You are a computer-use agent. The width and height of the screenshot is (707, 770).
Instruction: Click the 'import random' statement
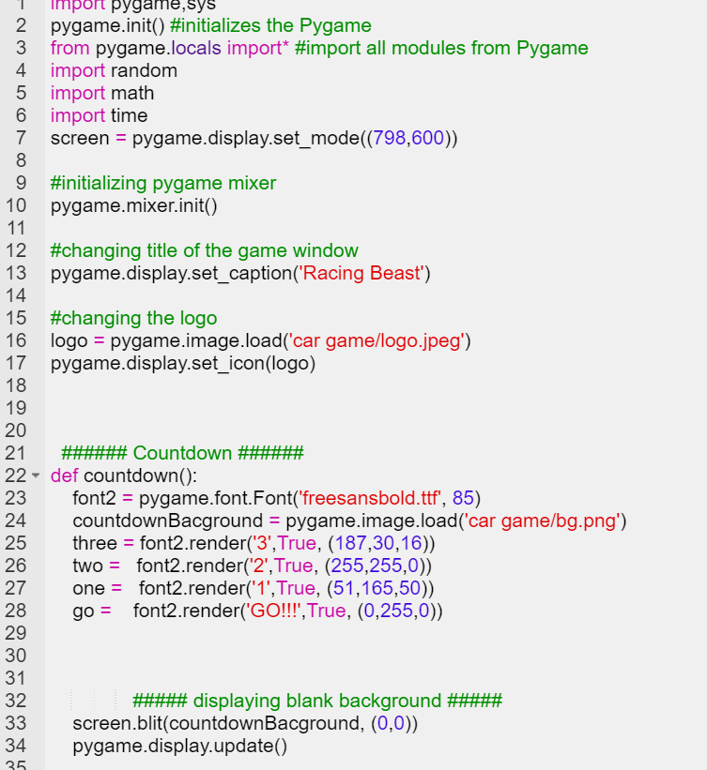[114, 70]
